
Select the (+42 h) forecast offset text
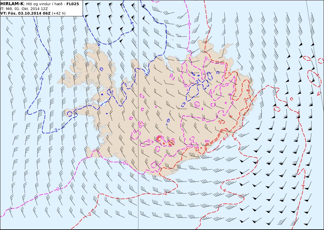point(58,13)
